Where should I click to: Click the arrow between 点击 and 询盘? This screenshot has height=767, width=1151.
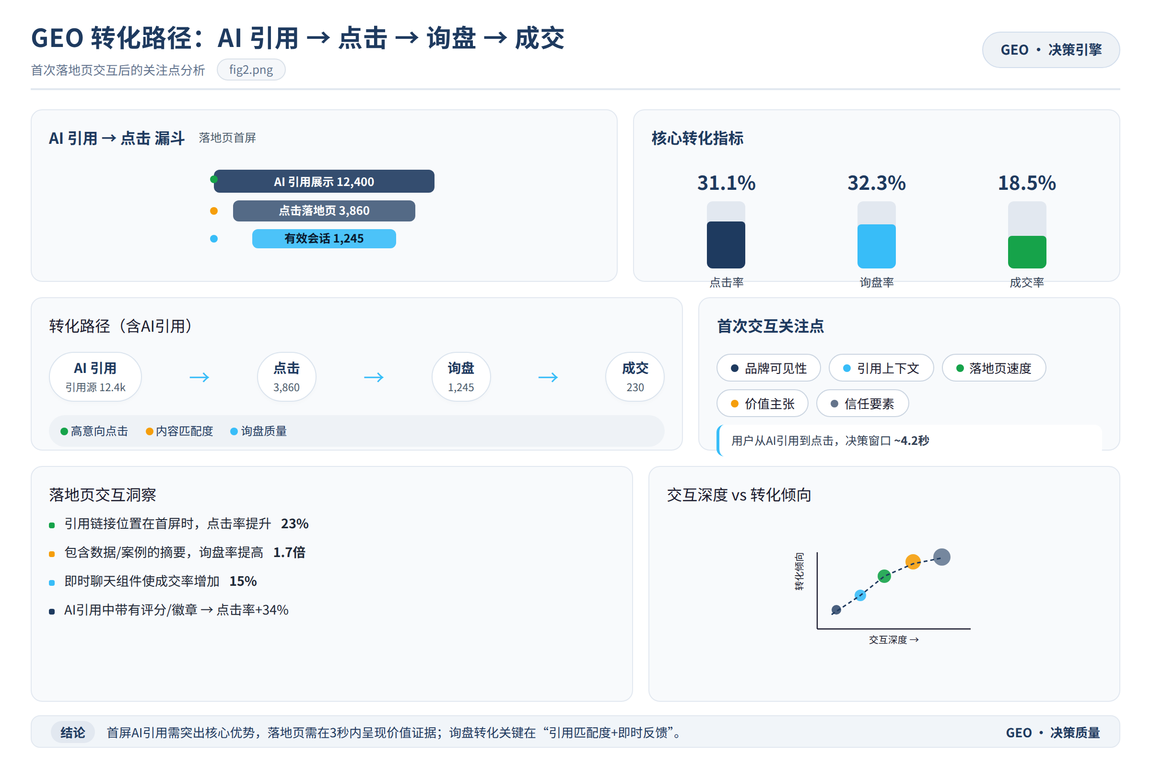coord(374,377)
